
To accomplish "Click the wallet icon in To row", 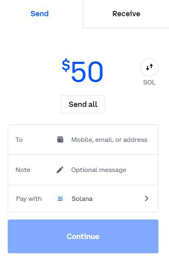I will (60, 139).
